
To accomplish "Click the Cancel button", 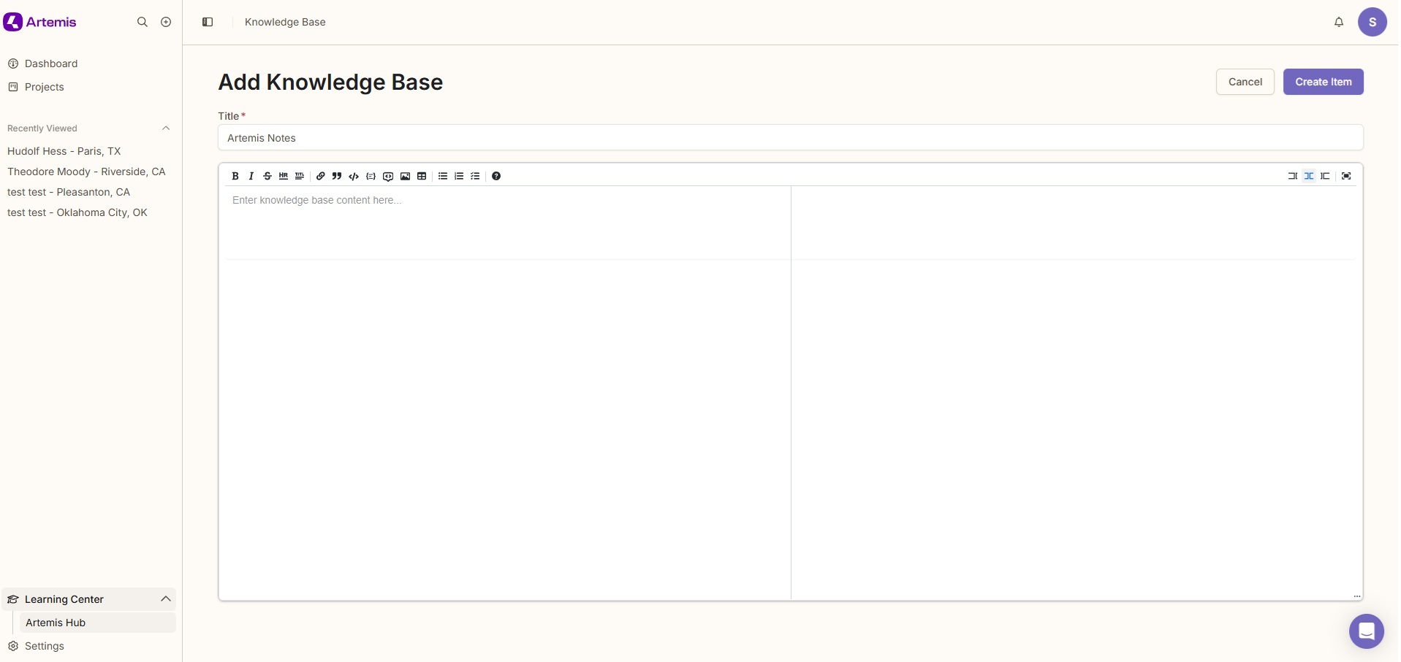I will (x=1245, y=82).
